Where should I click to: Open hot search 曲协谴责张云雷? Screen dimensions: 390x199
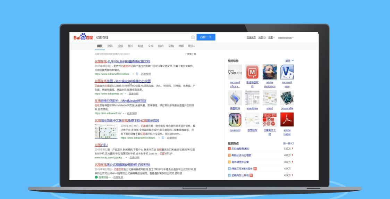tap(240, 162)
